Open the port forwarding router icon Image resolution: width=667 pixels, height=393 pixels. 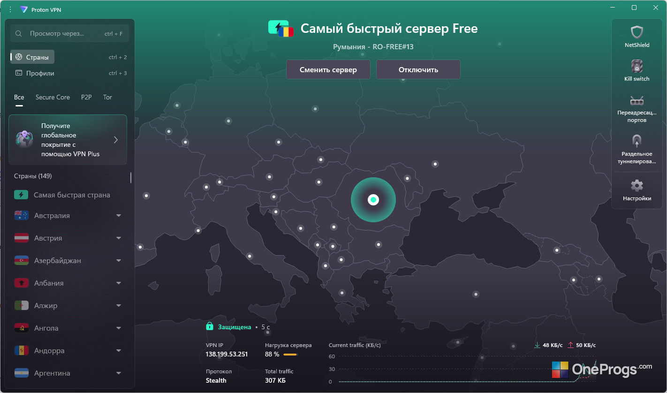click(x=637, y=100)
